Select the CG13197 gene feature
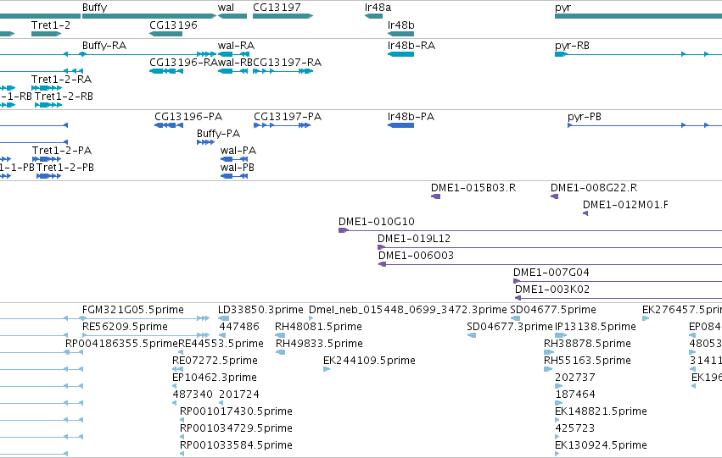 (x=283, y=16)
